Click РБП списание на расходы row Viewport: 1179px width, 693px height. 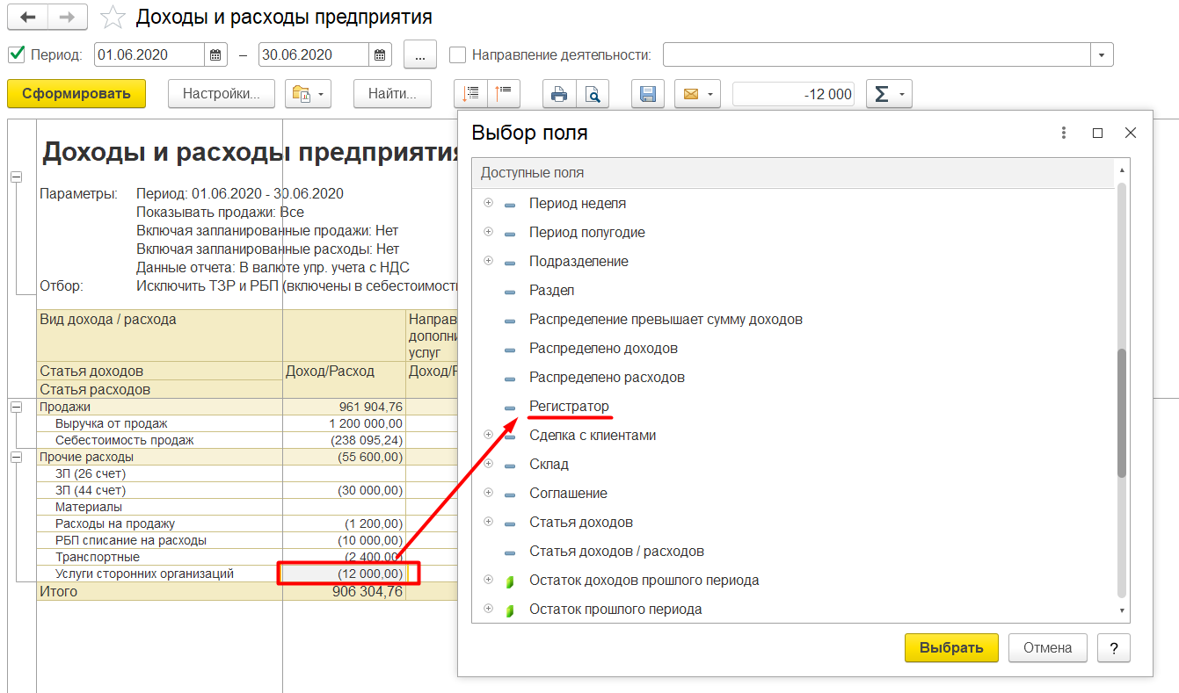click(131, 540)
